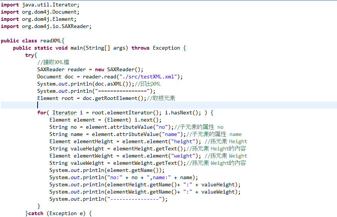This screenshot has height=217, width=337.
Task: Click 'elementHeight.getName()' in println
Action: (142, 185)
